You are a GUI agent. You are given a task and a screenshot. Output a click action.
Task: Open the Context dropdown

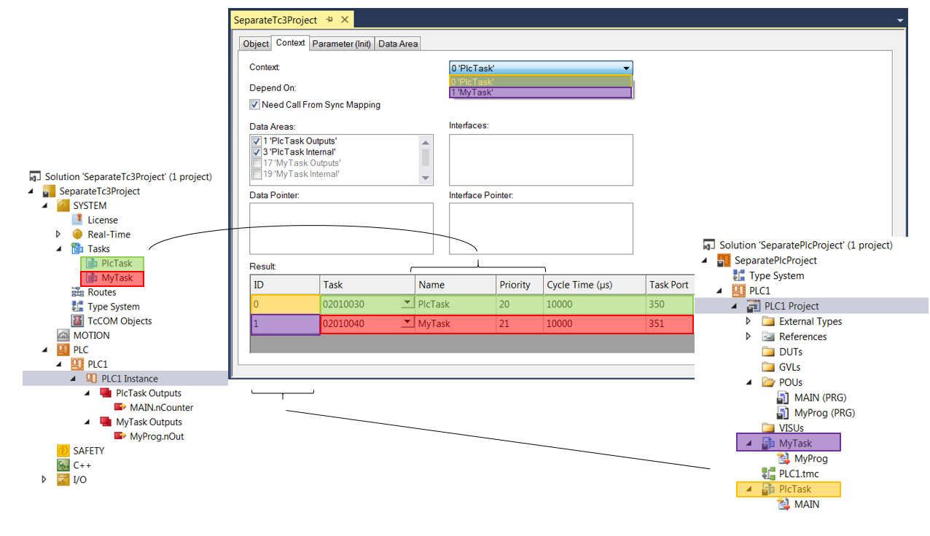[541, 68]
